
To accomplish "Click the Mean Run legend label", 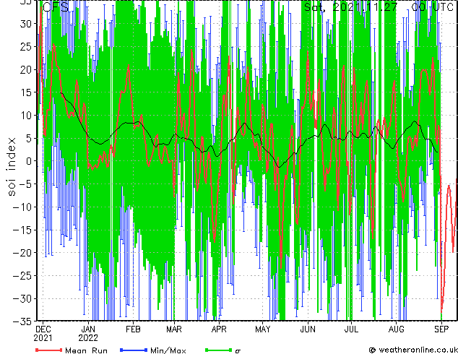I will point(86,350).
